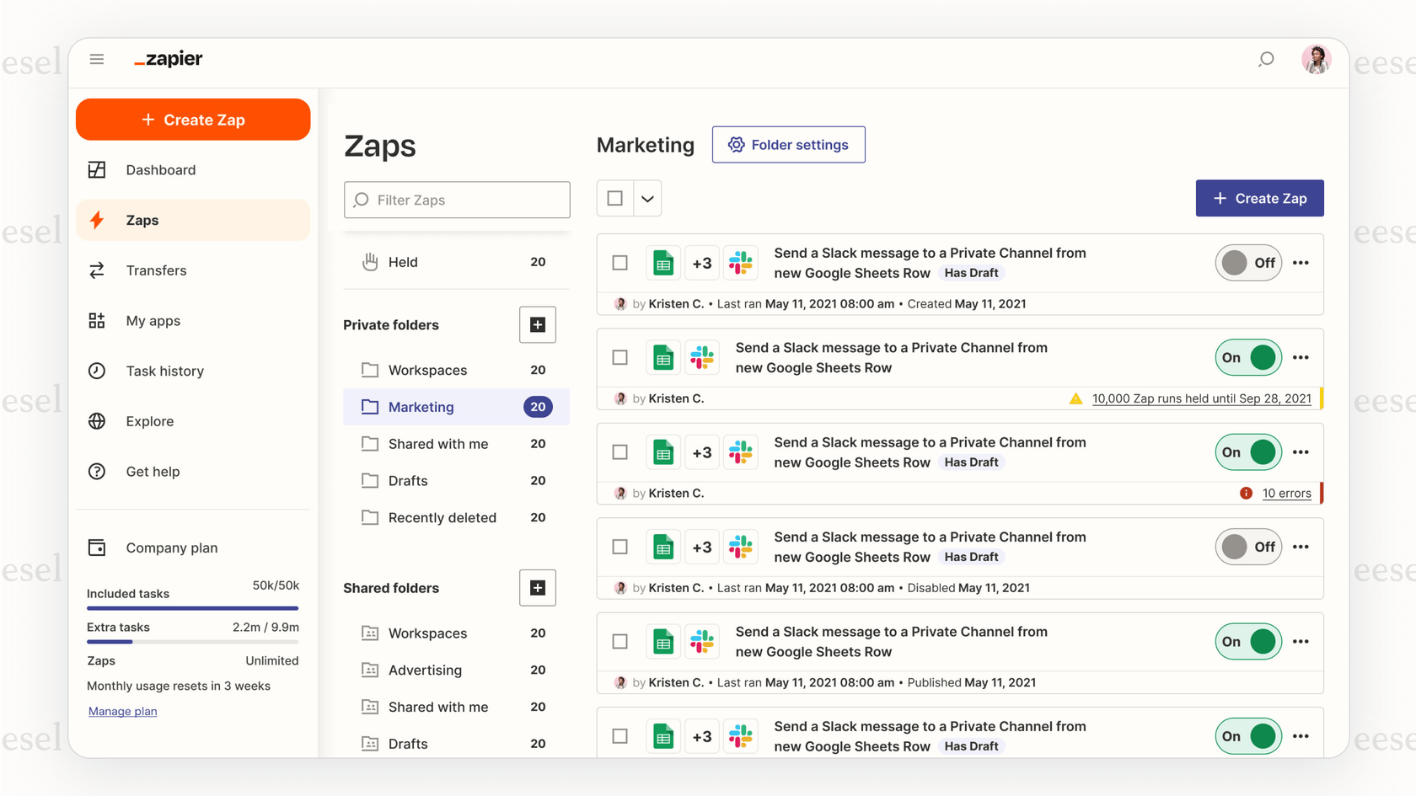The image size is (1416, 796).
Task: Open the bulk-select dropdown arrow
Action: (647, 198)
